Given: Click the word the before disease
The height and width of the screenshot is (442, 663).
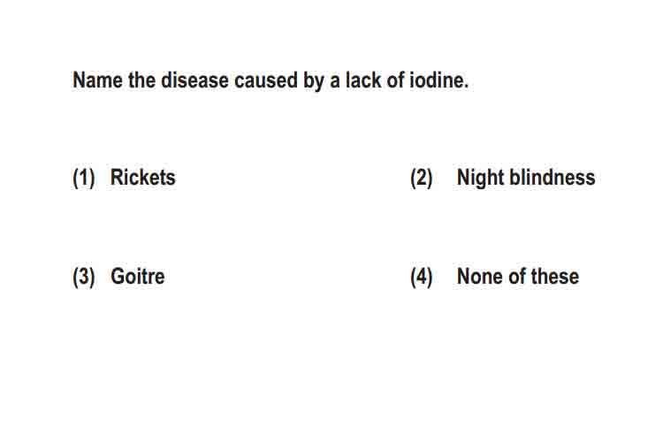Looking at the screenshot, I should (141, 80).
